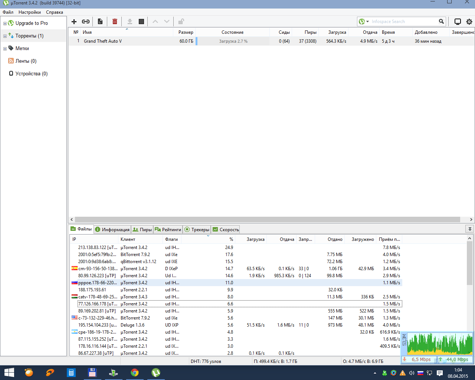Click the Russian flag language indicator
The height and width of the screenshot is (380, 475).
[420, 373]
